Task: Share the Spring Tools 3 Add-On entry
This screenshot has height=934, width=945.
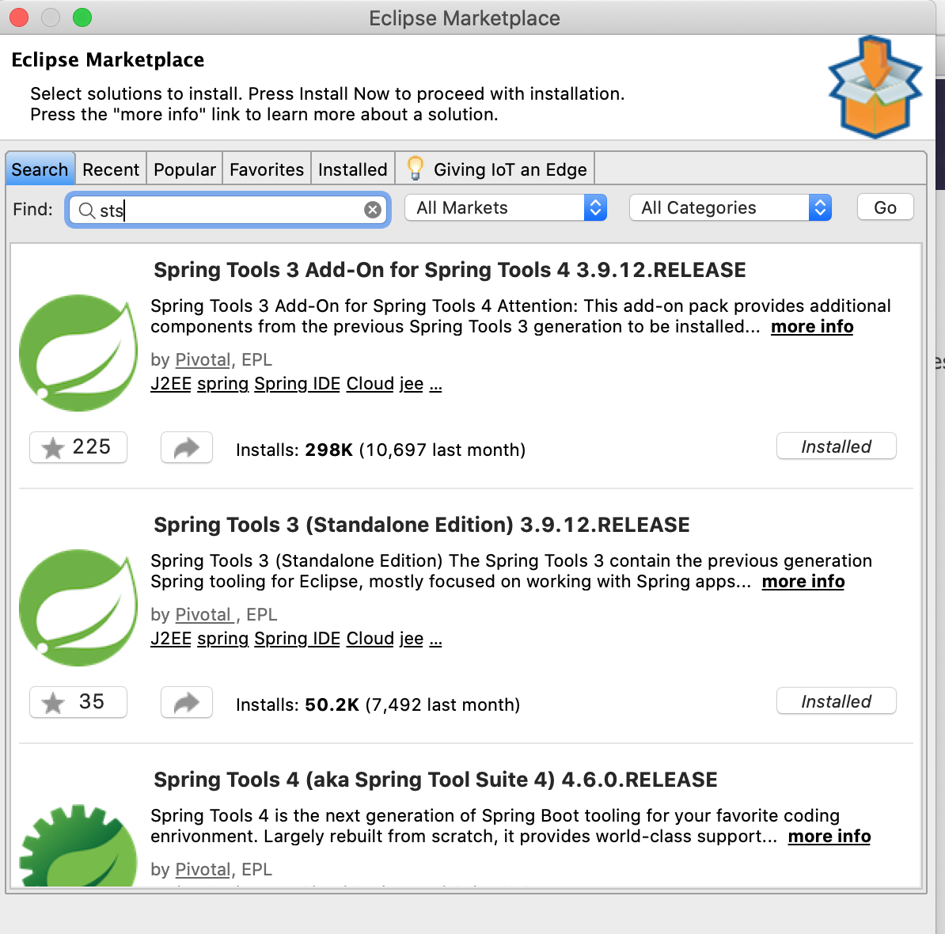Action: (187, 447)
